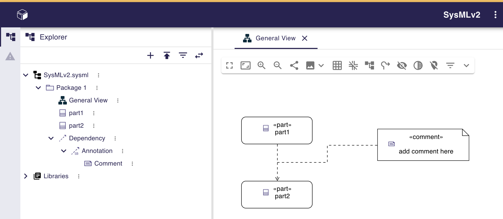Click the share diagram icon
Screen dimensions: 503x219
click(294, 65)
